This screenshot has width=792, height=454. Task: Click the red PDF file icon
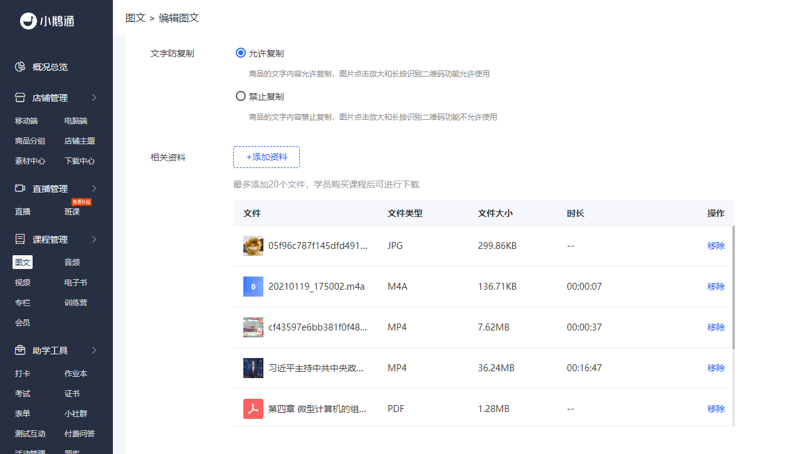(x=253, y=409)
